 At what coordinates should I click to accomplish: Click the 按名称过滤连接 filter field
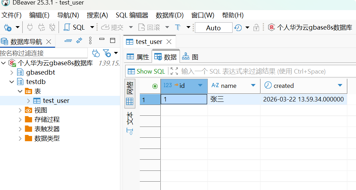tap(44, 53)
